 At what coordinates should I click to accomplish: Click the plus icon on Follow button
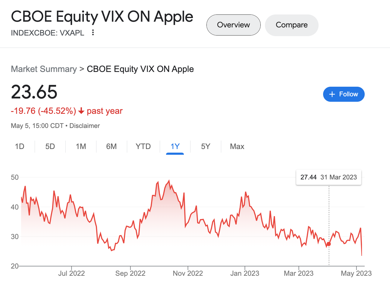point(332,94)
